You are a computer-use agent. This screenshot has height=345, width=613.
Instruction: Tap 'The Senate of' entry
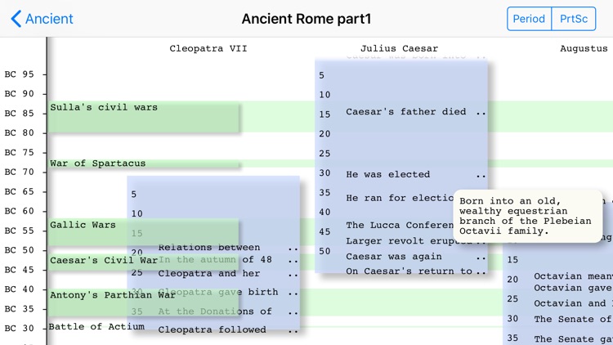[x=573, y=319]
